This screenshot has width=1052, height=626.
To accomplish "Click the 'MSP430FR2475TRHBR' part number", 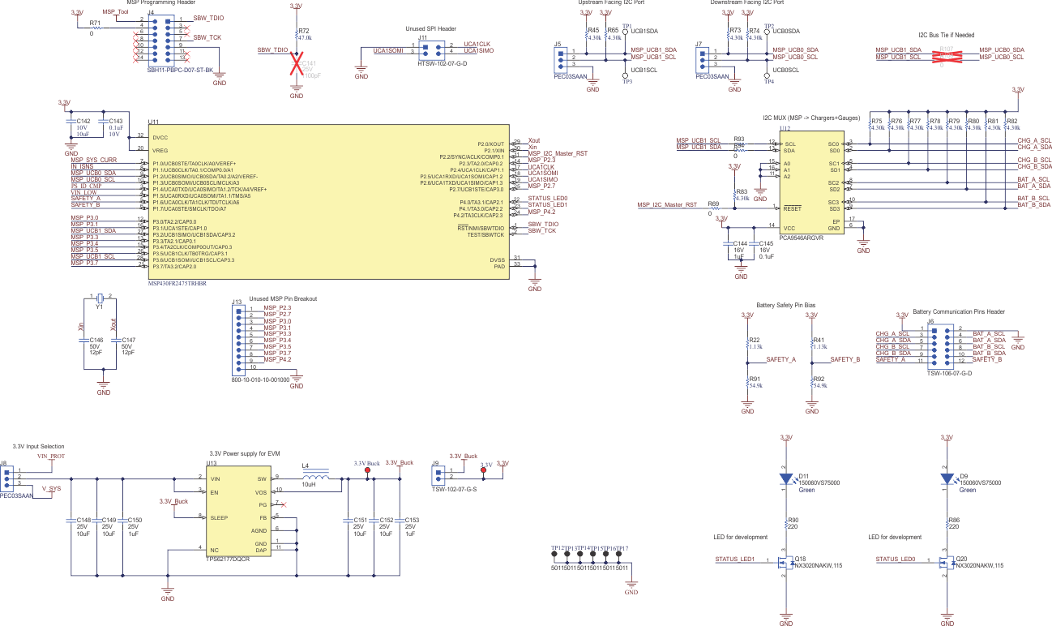I will pyautogui.click(x=177, y=284).
